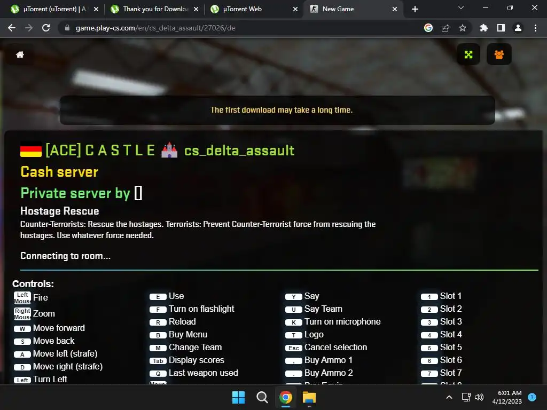Image resolution: width=547 pixels, height=410 pixels.
Task: Reload the page with refresh icon
Action: click(46, 28)
